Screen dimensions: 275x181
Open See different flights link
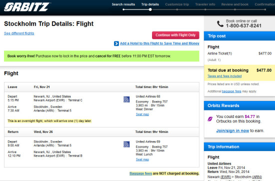[x=19, y=33]
